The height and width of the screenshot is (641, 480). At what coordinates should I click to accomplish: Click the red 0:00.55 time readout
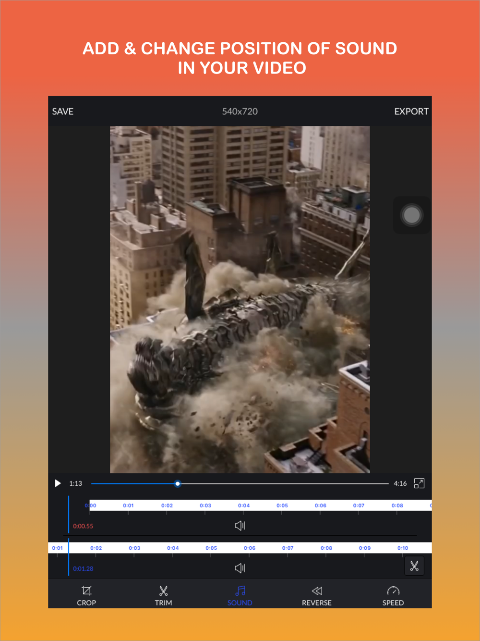coord(83,526)
